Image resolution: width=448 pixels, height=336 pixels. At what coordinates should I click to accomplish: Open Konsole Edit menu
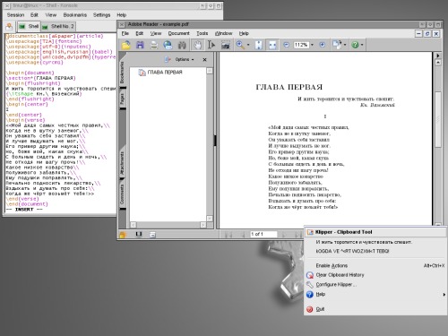[x=34, y=15]
